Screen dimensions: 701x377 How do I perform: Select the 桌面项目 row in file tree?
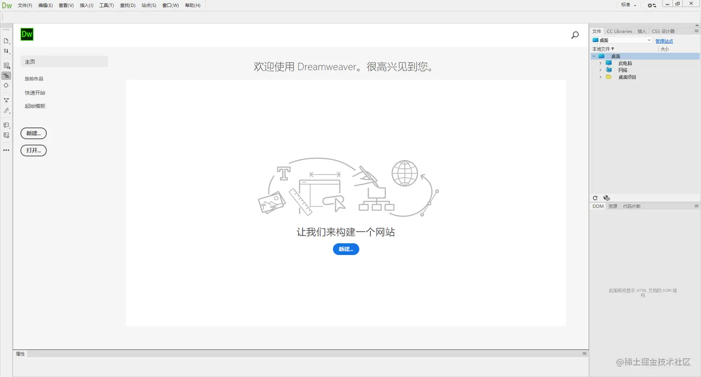[645, 77]
